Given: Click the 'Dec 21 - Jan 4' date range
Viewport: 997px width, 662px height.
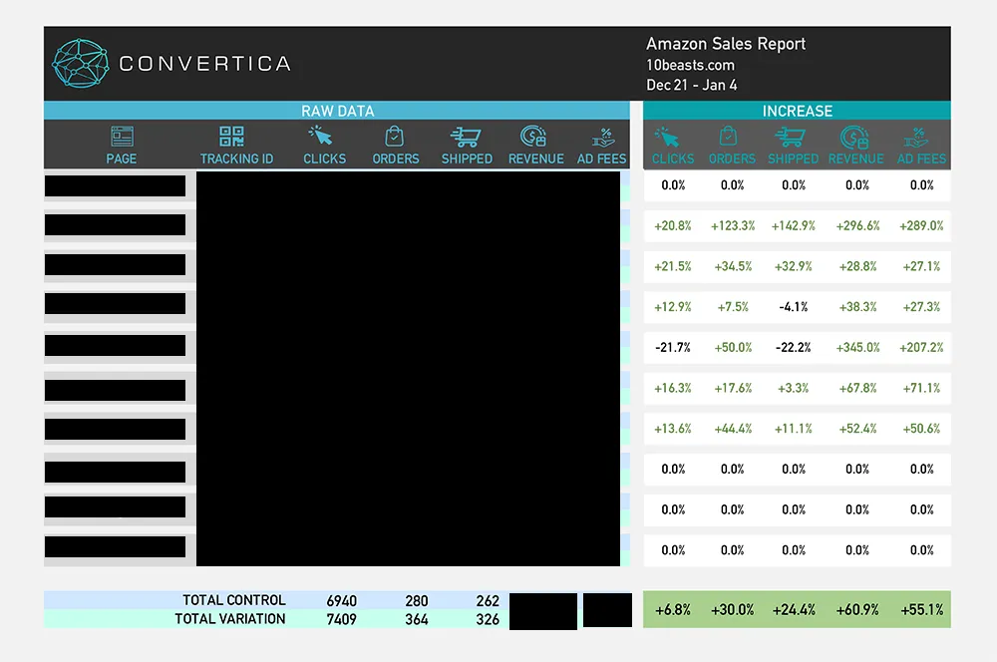Looking at the screenshot, I should click(x=691, y=85).
